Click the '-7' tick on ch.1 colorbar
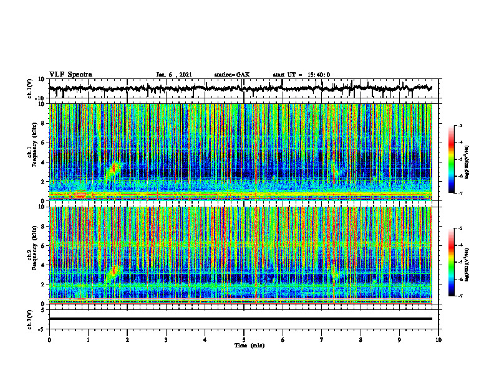This screenshot has width=494, height=381. 460,193
